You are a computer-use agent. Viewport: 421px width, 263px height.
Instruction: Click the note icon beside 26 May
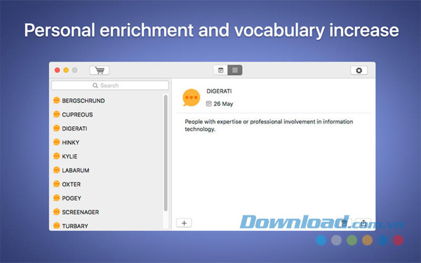coord(208,104)
